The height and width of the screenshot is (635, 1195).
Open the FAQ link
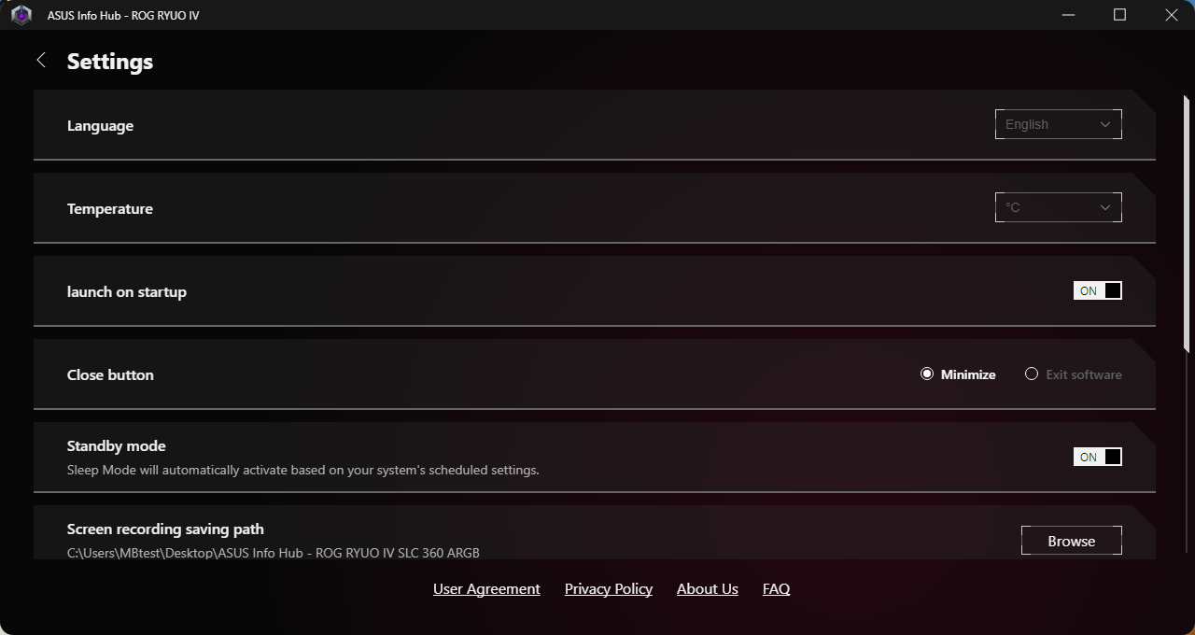[x=776, y=589]
